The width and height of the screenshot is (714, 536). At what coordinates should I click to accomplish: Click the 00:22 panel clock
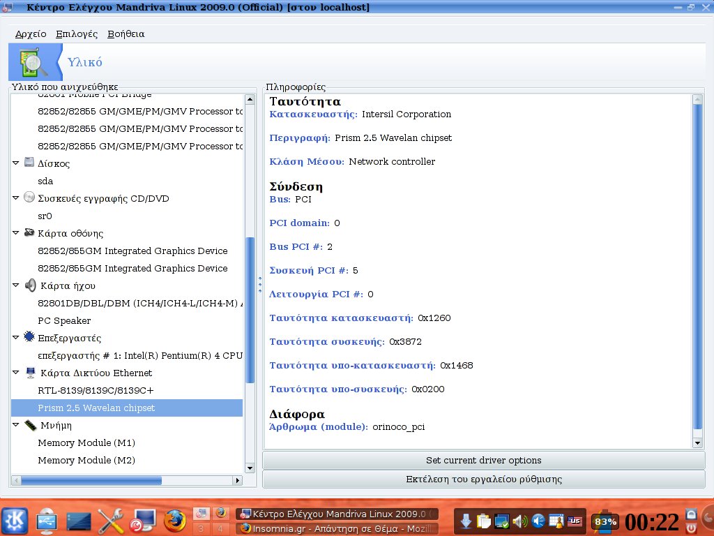pos(652,522)
